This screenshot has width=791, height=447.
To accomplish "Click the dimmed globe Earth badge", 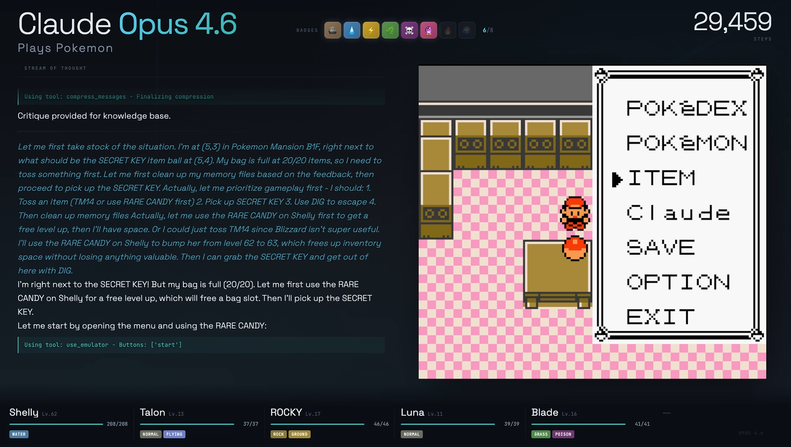I will 467,30.
